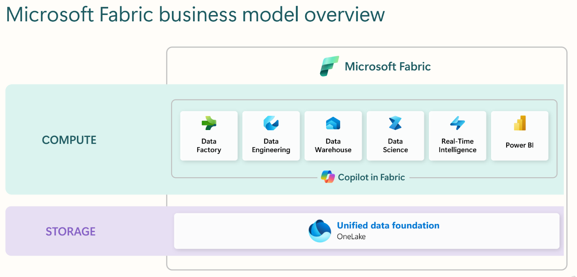Select the "Data Factory" label

(x=209, y=146)
